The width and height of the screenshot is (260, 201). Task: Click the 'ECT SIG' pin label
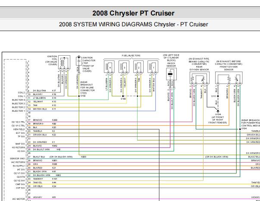click(x=20, y=133)
